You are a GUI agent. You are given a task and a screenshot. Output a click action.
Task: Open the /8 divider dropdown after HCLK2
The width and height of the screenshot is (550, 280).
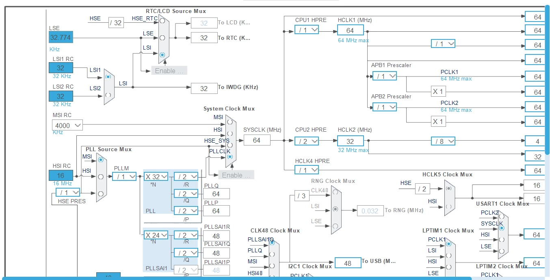click(443, 141)
